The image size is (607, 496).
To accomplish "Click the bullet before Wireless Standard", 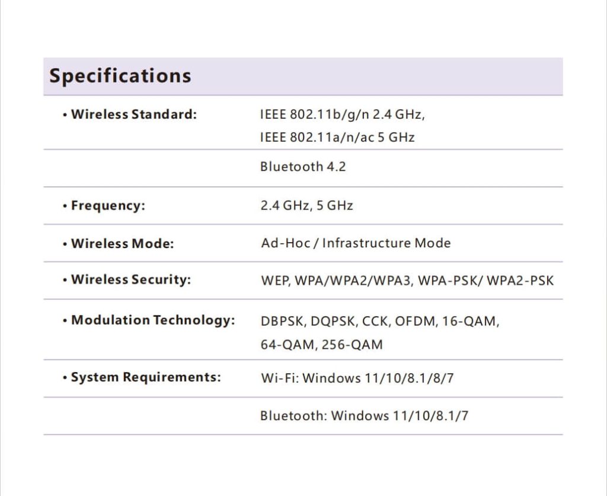I will coord(65,115).
